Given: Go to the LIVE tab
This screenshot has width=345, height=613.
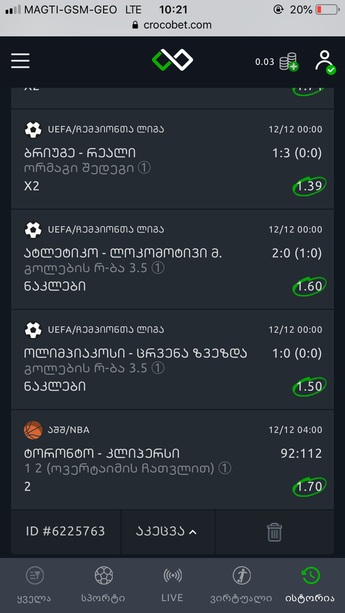Looking at the screenshot, I should (172, 584).
